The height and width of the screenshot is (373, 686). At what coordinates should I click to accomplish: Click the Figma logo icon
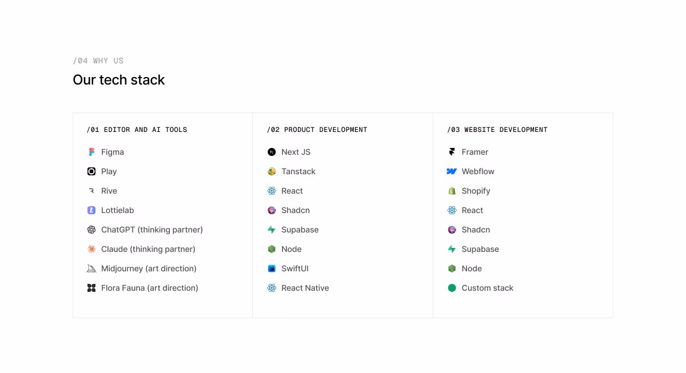pyautogui.click(x=91, y=152)
